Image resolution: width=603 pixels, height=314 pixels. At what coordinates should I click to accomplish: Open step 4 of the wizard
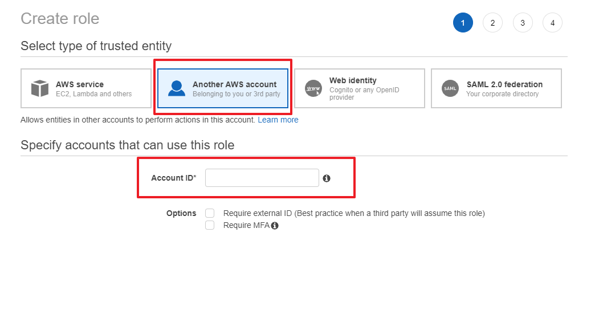click(x=552, y=23)
